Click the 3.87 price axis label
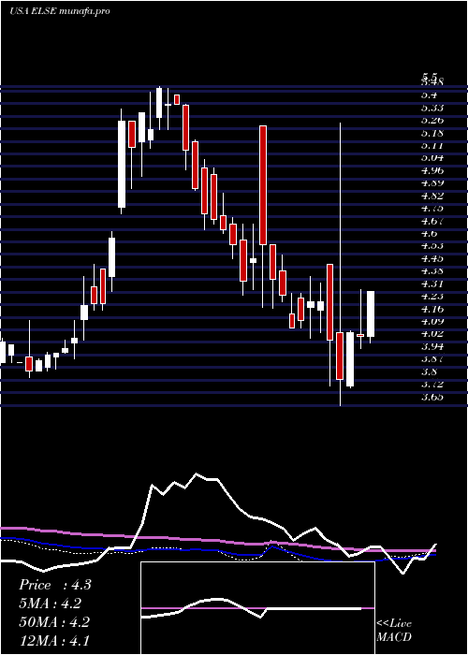This screenshot has width=468, height=655. pos(432,358)
